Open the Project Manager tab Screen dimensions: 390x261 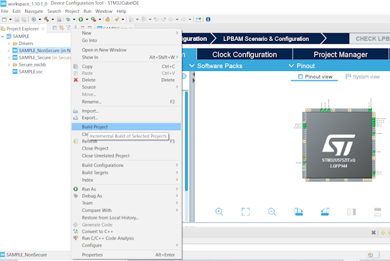[340, 55]
